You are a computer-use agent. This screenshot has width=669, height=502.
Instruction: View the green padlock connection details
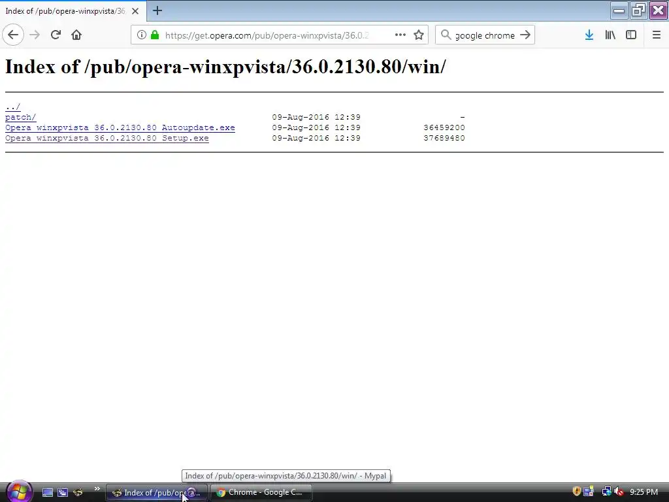(x=155, y=35)
